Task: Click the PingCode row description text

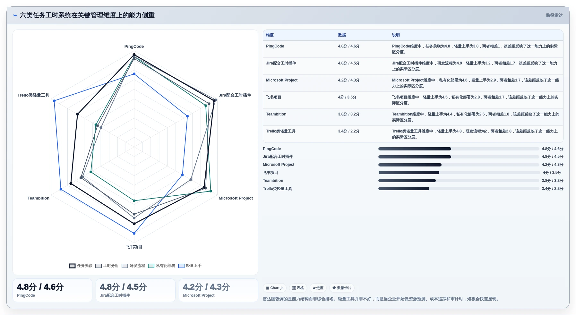Action: click(x=475, y=49)
